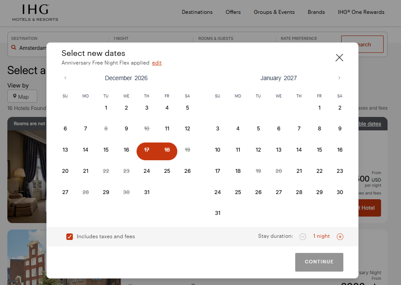Select December 17 in the calendar

pyautogui.click(x=147, y=150)
